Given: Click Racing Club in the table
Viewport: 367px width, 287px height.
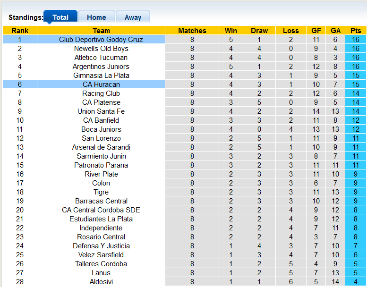Looking at the screenshot, I should 101,93.
